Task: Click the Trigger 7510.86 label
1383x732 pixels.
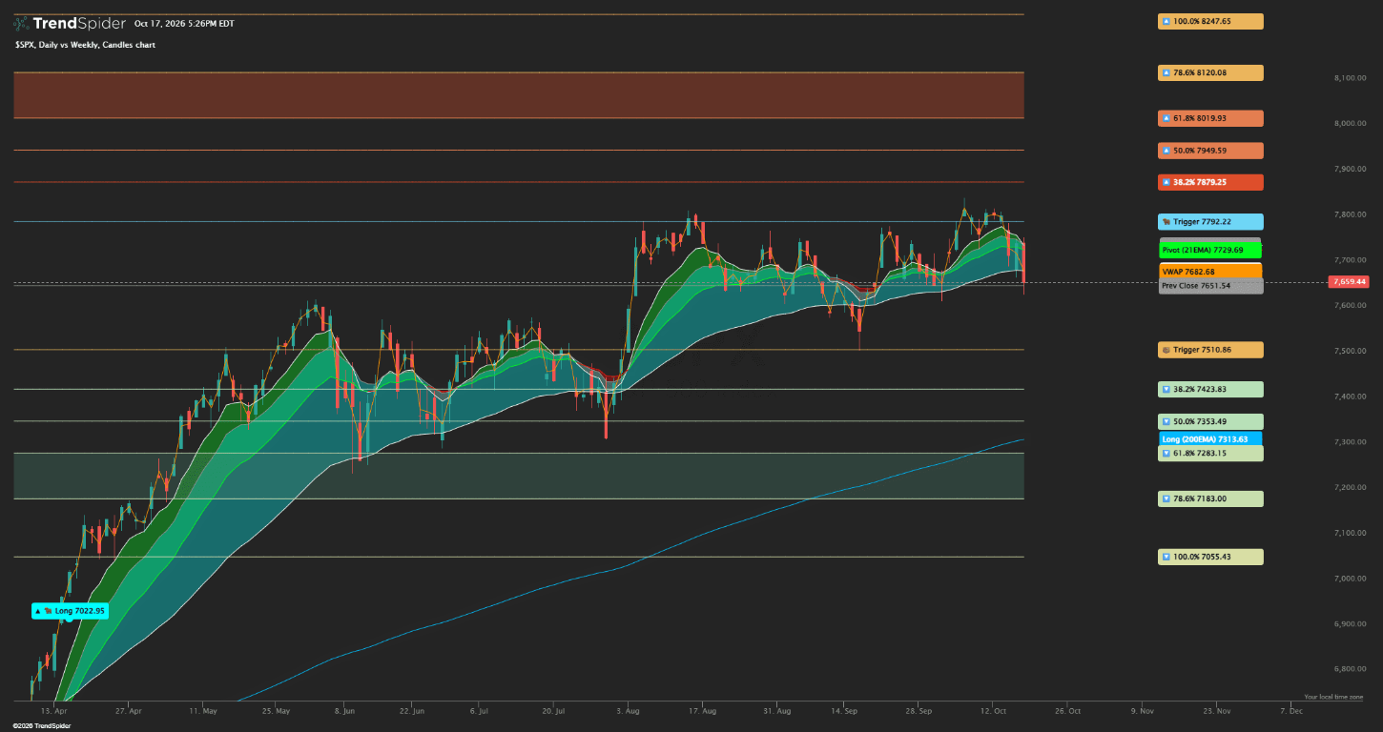Action: tap(1210, 350)
